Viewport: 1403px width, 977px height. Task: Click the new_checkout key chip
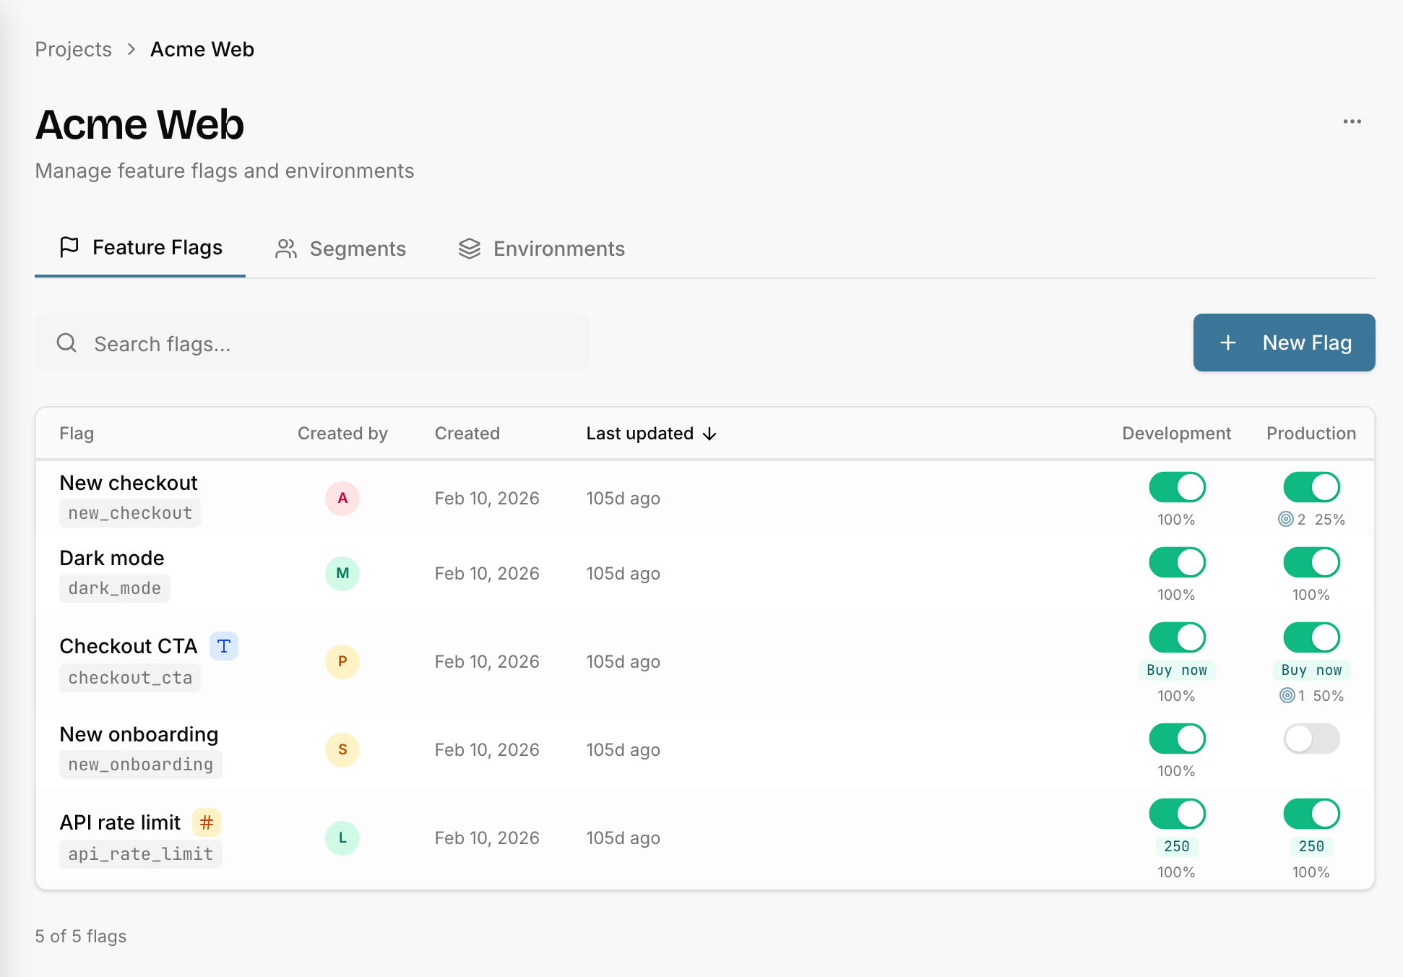pyautogui.click(x=130, y=513)
